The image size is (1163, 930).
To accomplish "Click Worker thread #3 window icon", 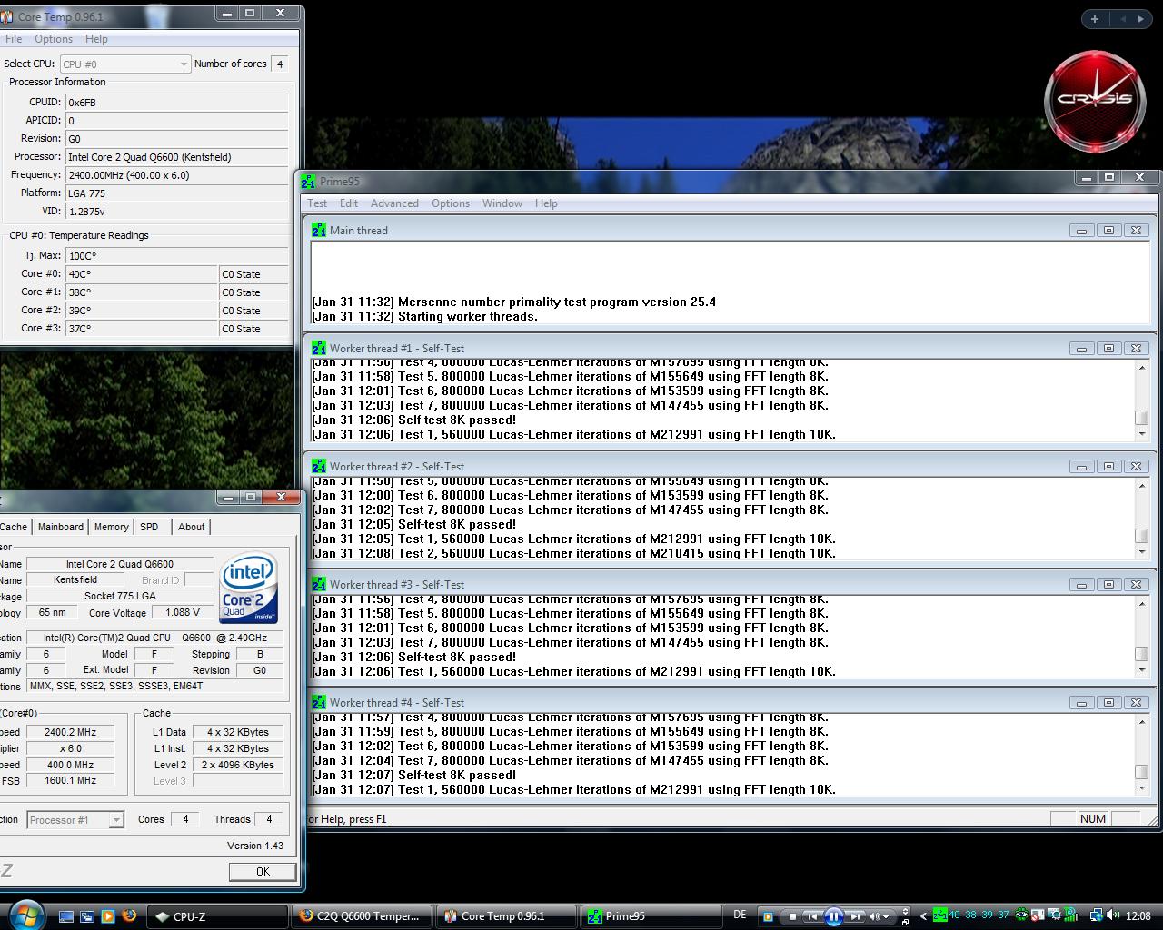I will [x=318, y=584].
